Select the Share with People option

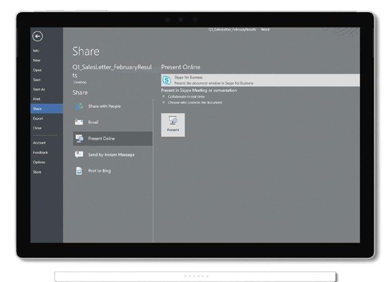pyautogui.click(x=112, y=106)
